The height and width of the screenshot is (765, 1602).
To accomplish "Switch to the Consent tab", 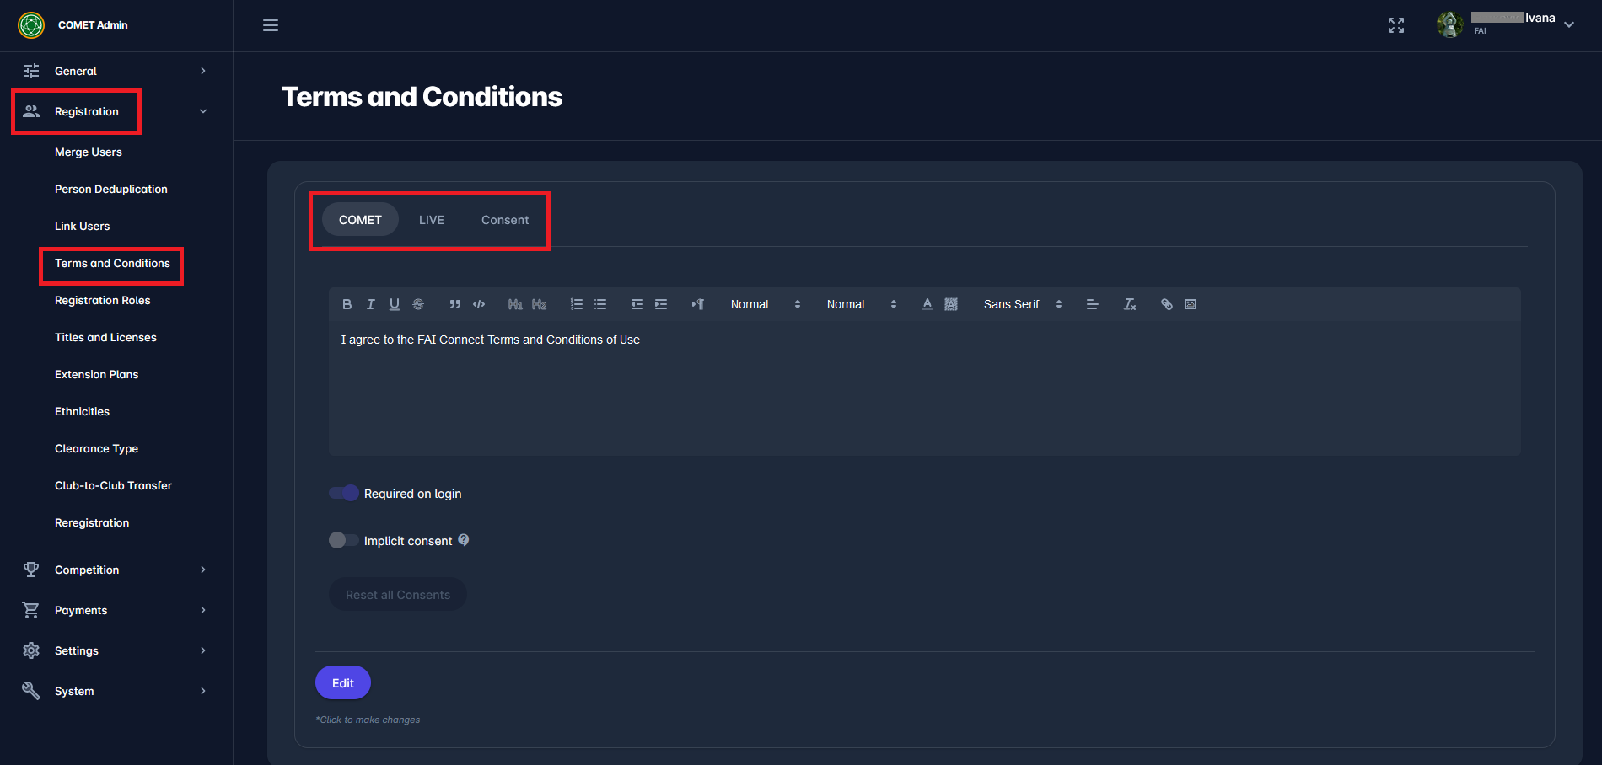I will [x=504, y=219].
